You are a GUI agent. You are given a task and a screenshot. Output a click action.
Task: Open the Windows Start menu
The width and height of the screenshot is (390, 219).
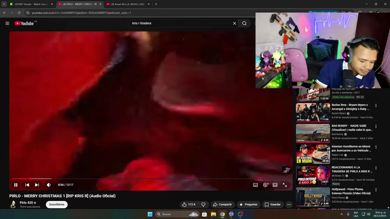coord(150,214)
